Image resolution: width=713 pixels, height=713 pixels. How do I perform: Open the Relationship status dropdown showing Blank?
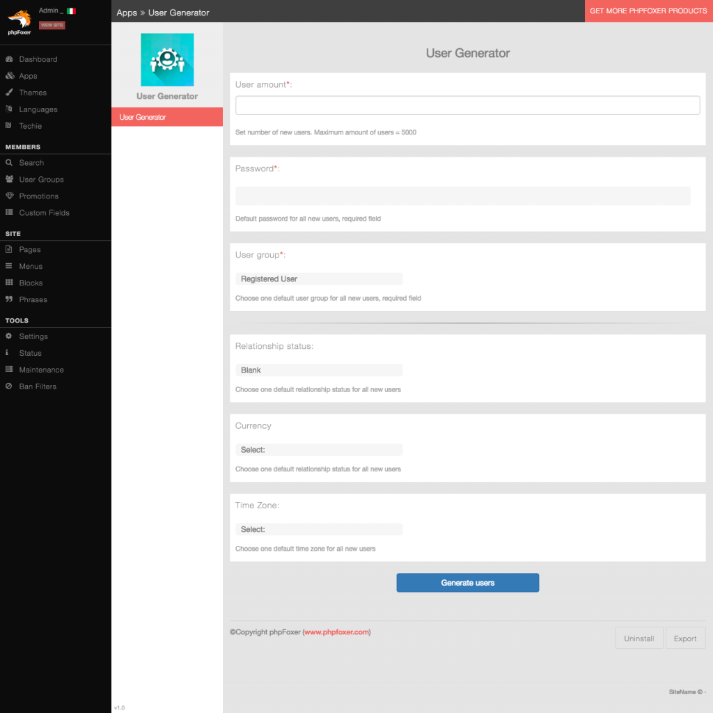coord(318,370)
